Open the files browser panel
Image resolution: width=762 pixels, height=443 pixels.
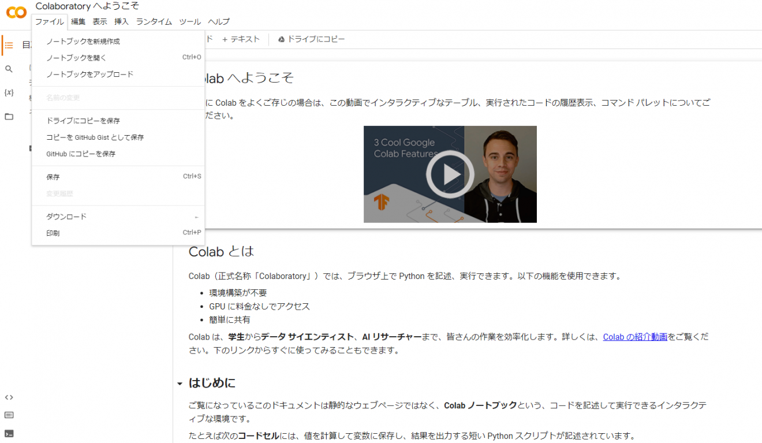[x=9, y=115]
